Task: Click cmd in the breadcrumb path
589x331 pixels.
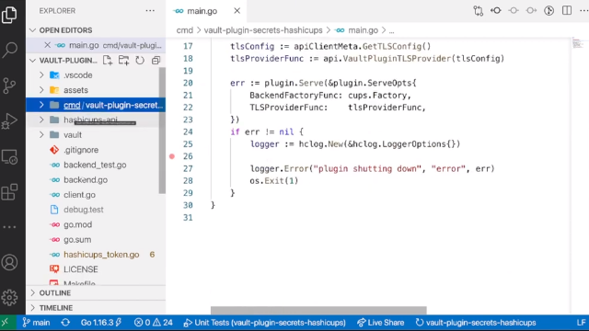Action: click(x=184, y=30)
